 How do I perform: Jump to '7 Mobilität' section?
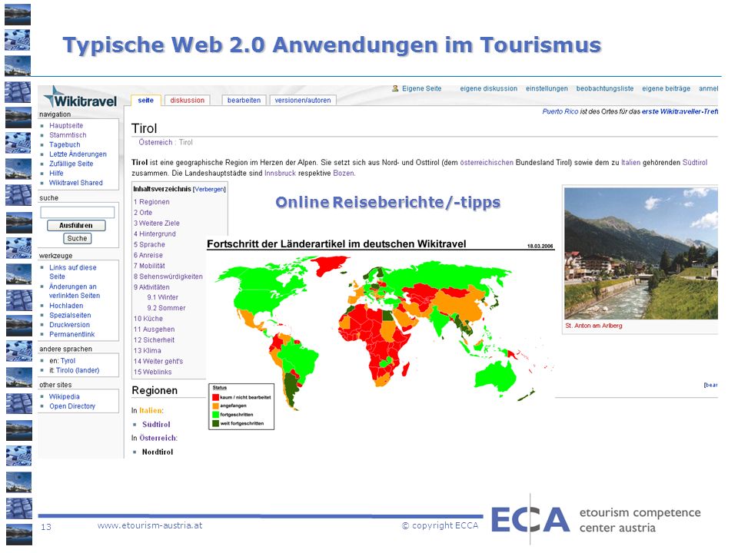149,266
